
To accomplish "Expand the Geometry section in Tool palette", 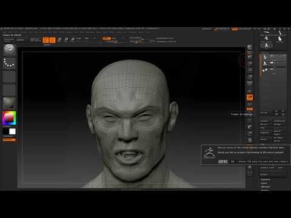I will pyautogui.click(x=266, y=180).
